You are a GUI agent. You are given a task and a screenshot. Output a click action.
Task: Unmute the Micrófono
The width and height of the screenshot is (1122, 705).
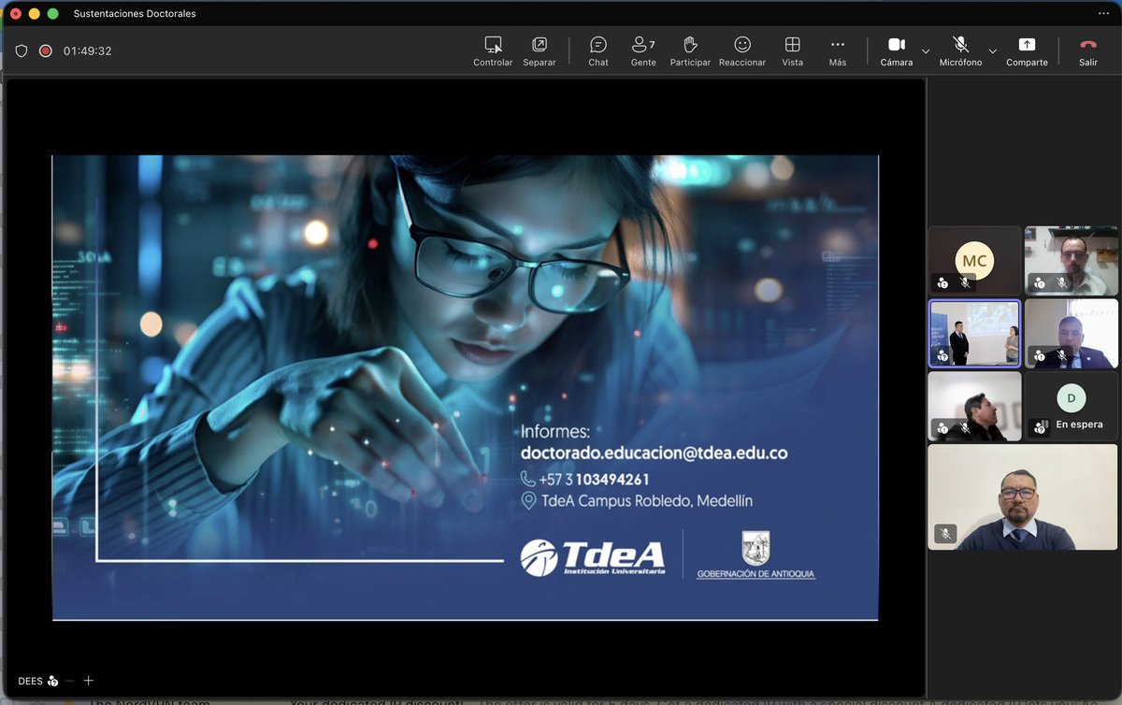coord(960,51)
